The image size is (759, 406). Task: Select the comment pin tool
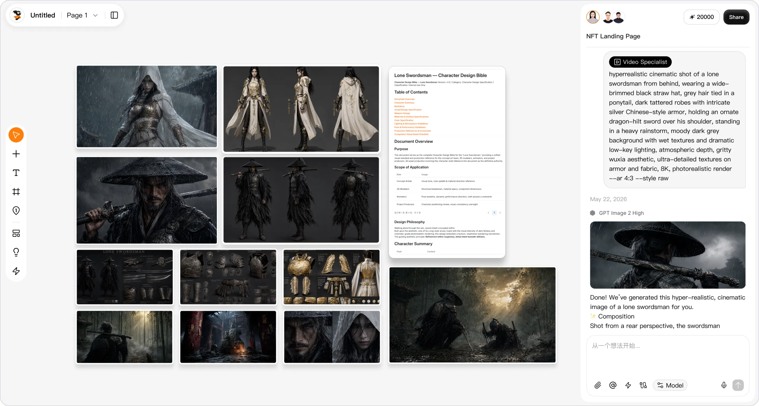tap(16, 211)
